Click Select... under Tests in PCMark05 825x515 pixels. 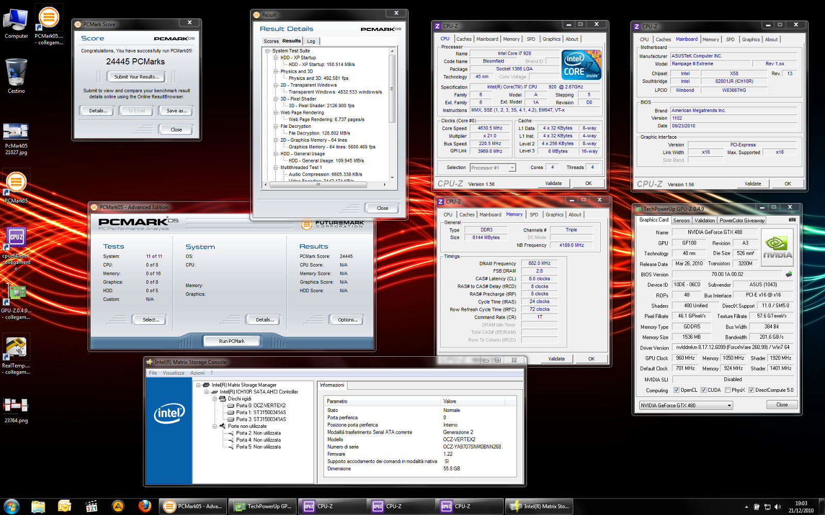pos(151,320)
